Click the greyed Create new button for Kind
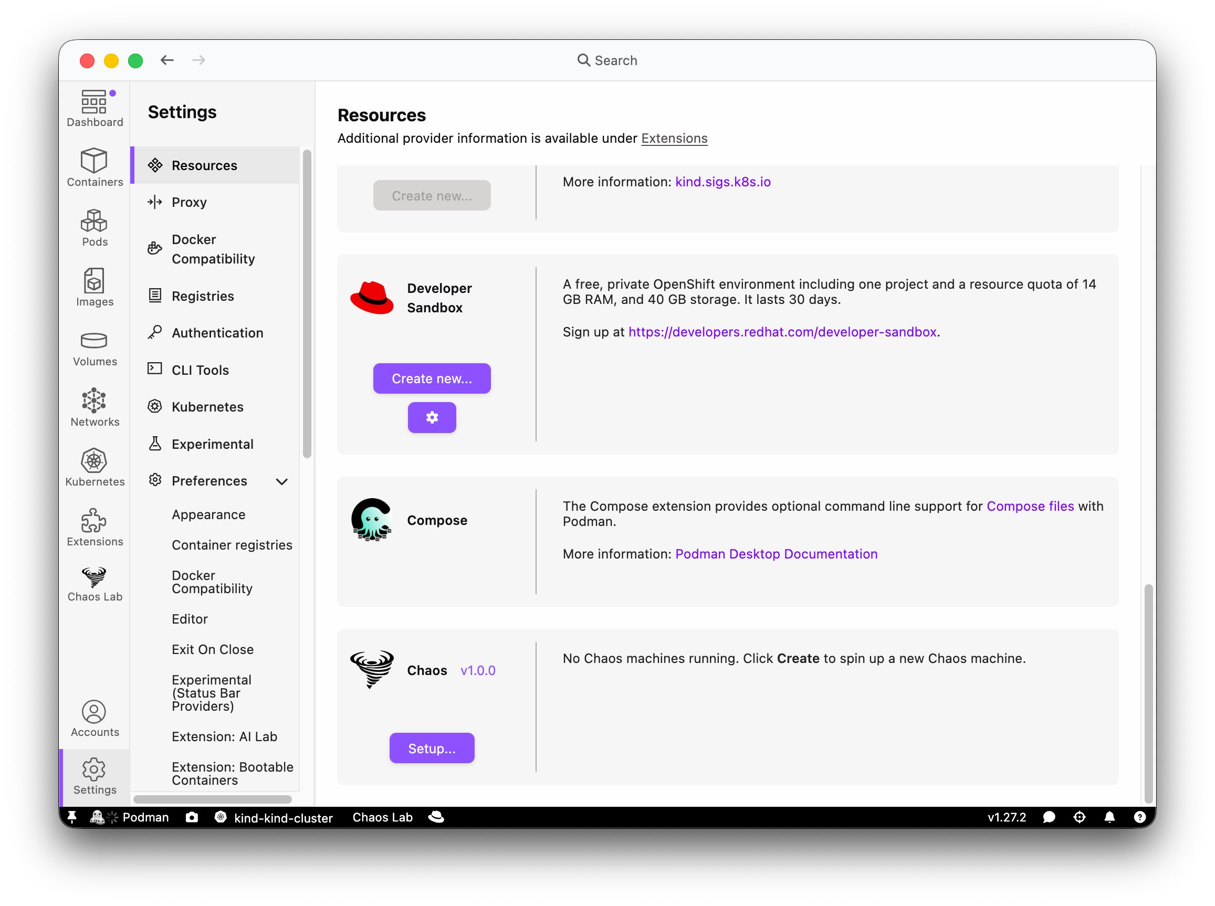 432,196
